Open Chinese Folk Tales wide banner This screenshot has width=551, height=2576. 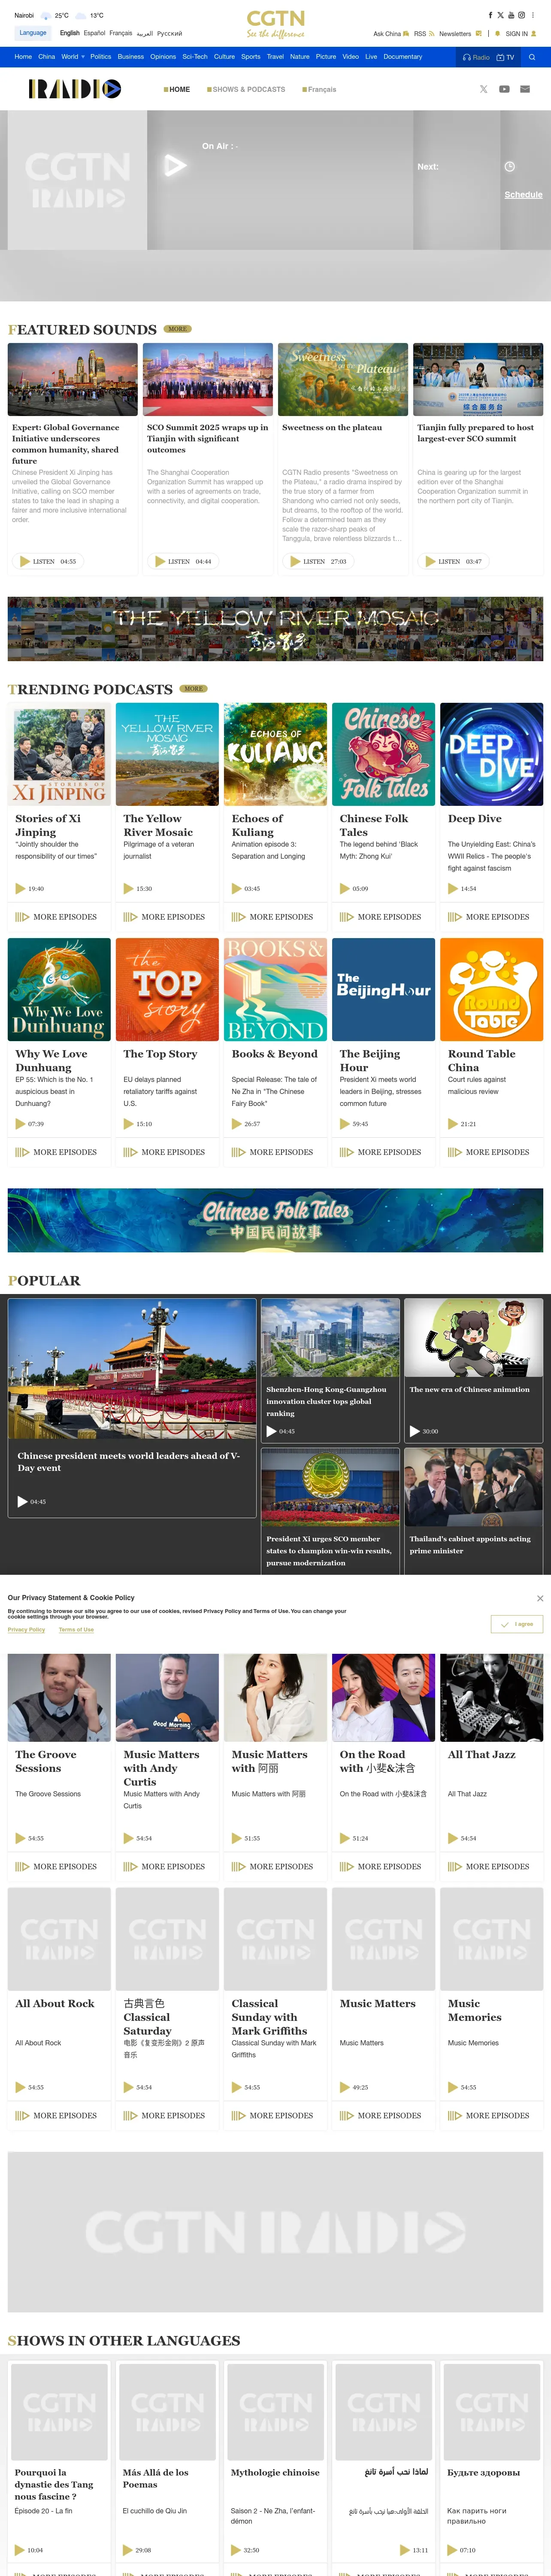click(275, 1220)
